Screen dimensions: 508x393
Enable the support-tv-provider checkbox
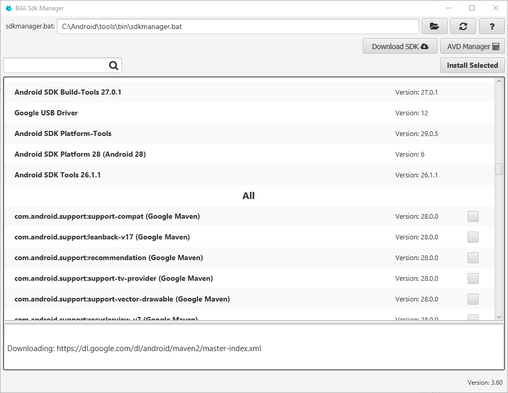point(473,278)
